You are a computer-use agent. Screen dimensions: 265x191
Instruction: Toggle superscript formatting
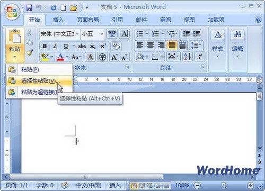coord(103,47)
